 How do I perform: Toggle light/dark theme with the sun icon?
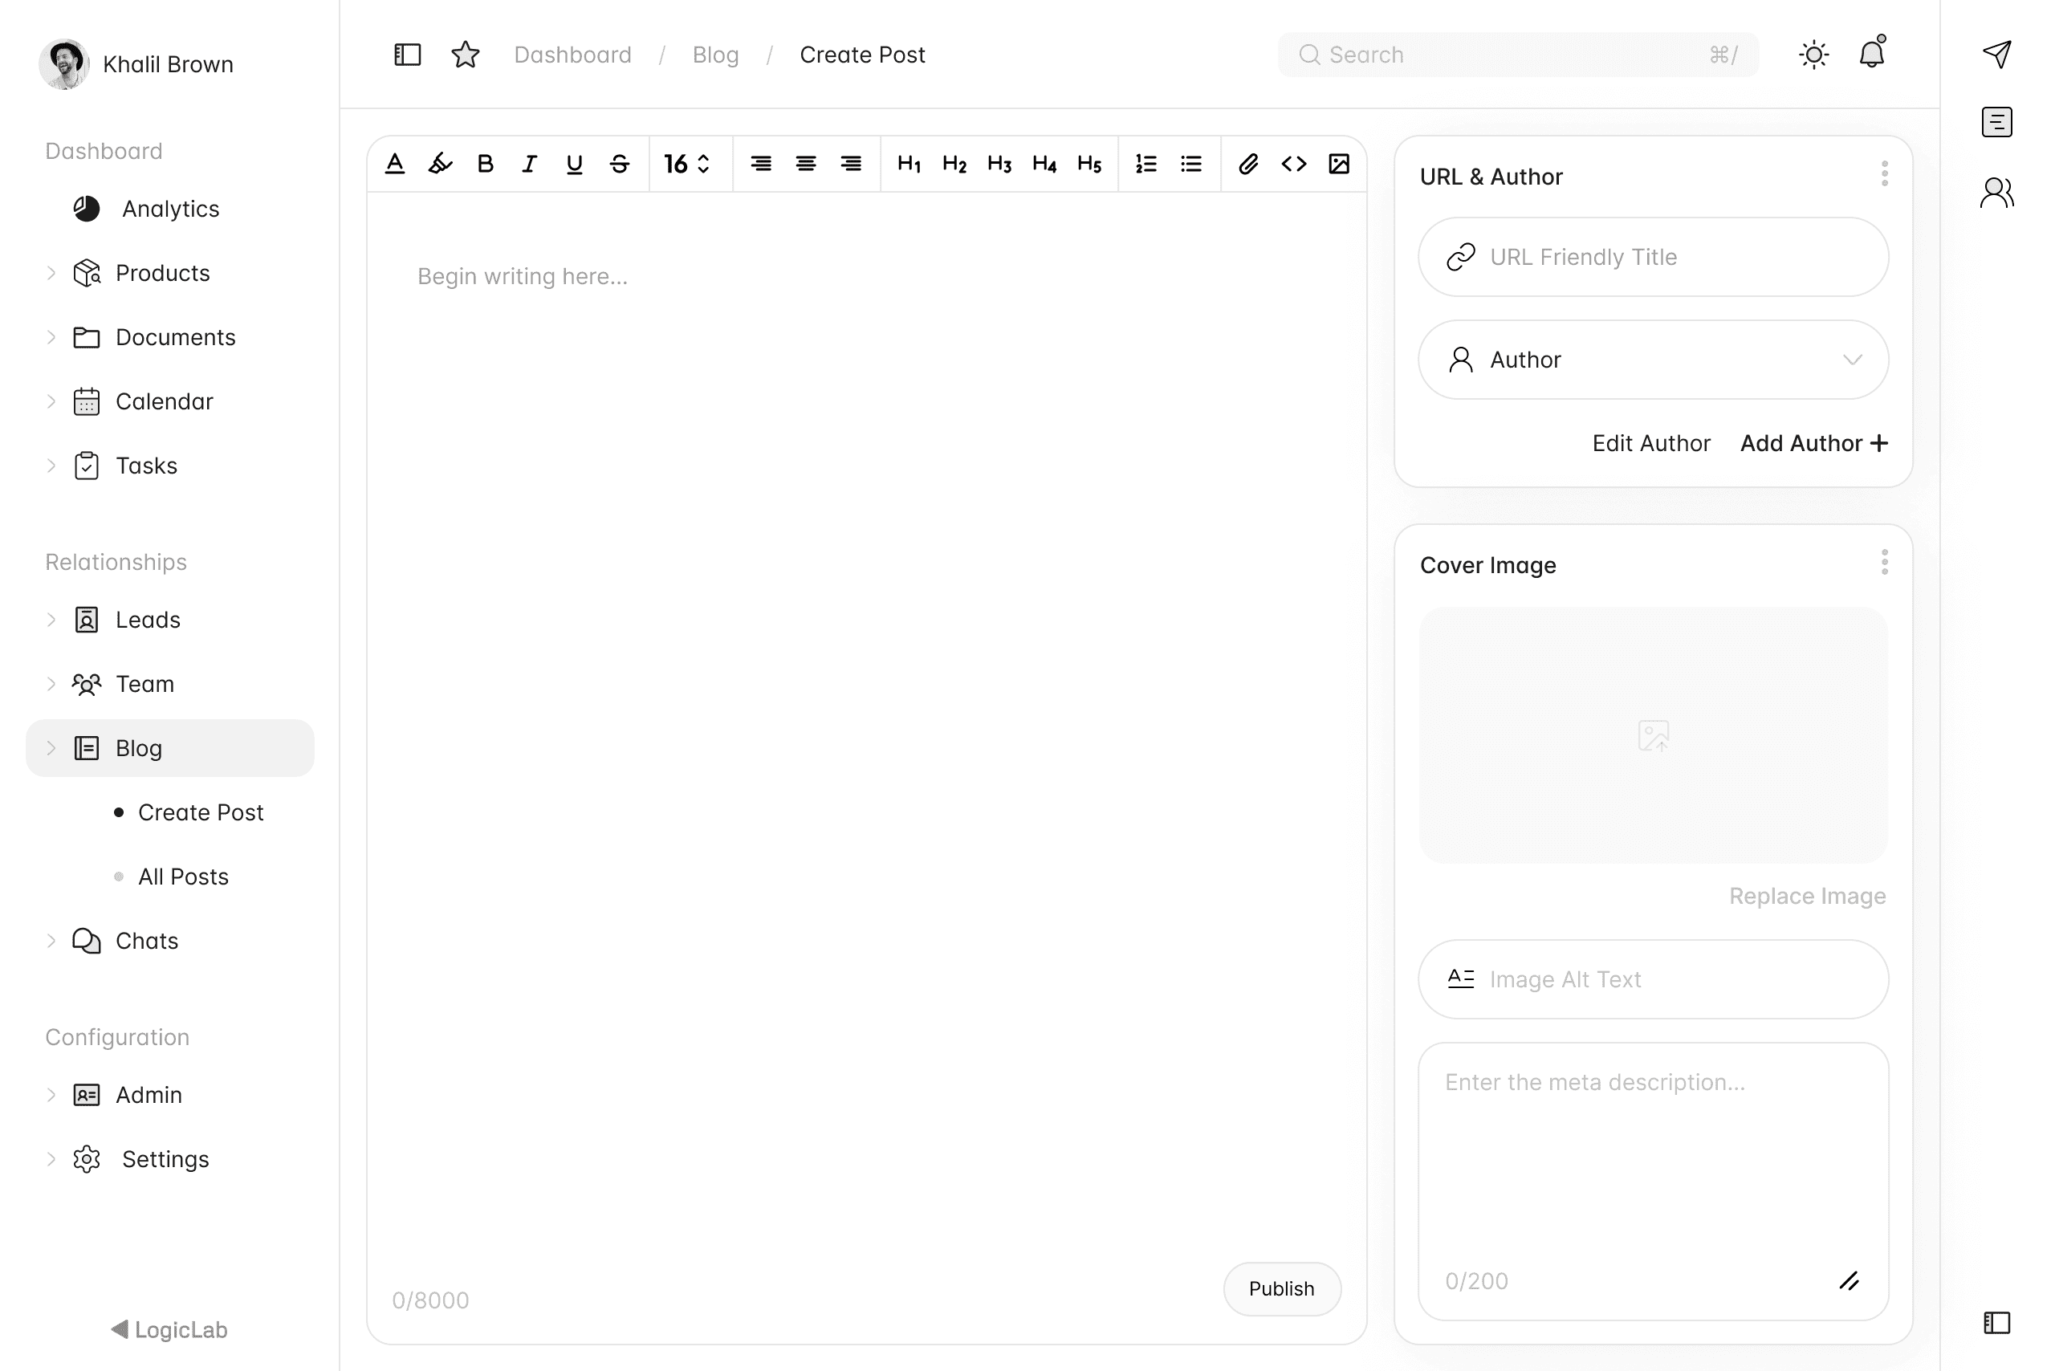(x=1813, y=55)
